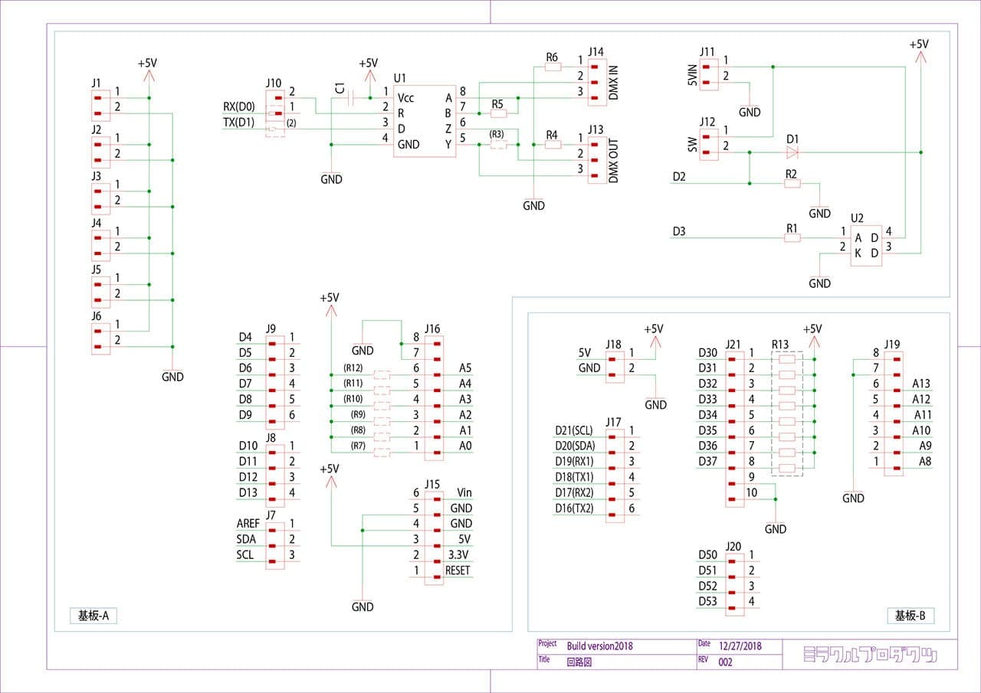Click the J11 5VIN connector
The image size is (981, 693).
(710, 74)
